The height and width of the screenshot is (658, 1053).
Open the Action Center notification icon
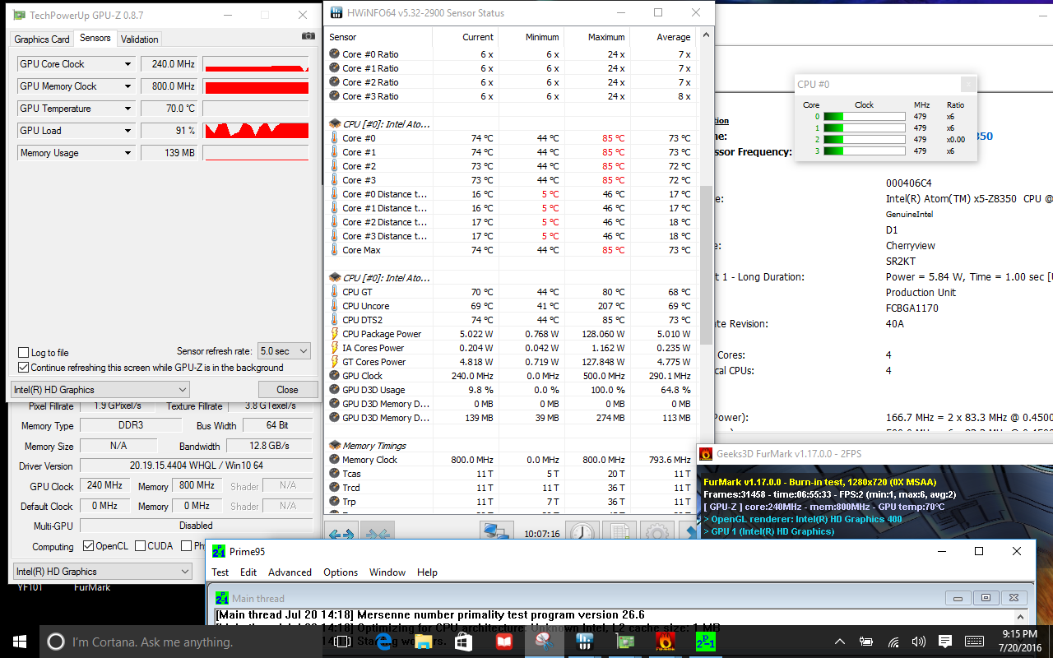click(x=945, y=642)
